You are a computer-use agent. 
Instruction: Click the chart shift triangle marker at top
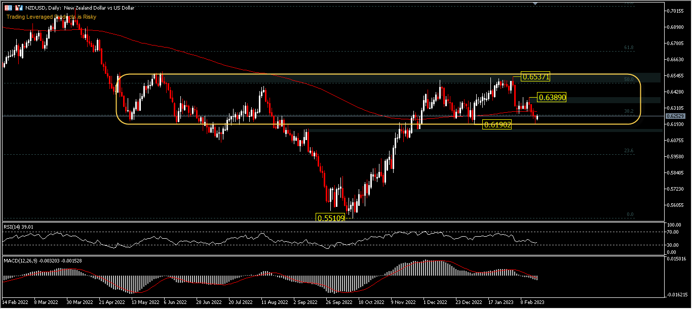[535, 3]
